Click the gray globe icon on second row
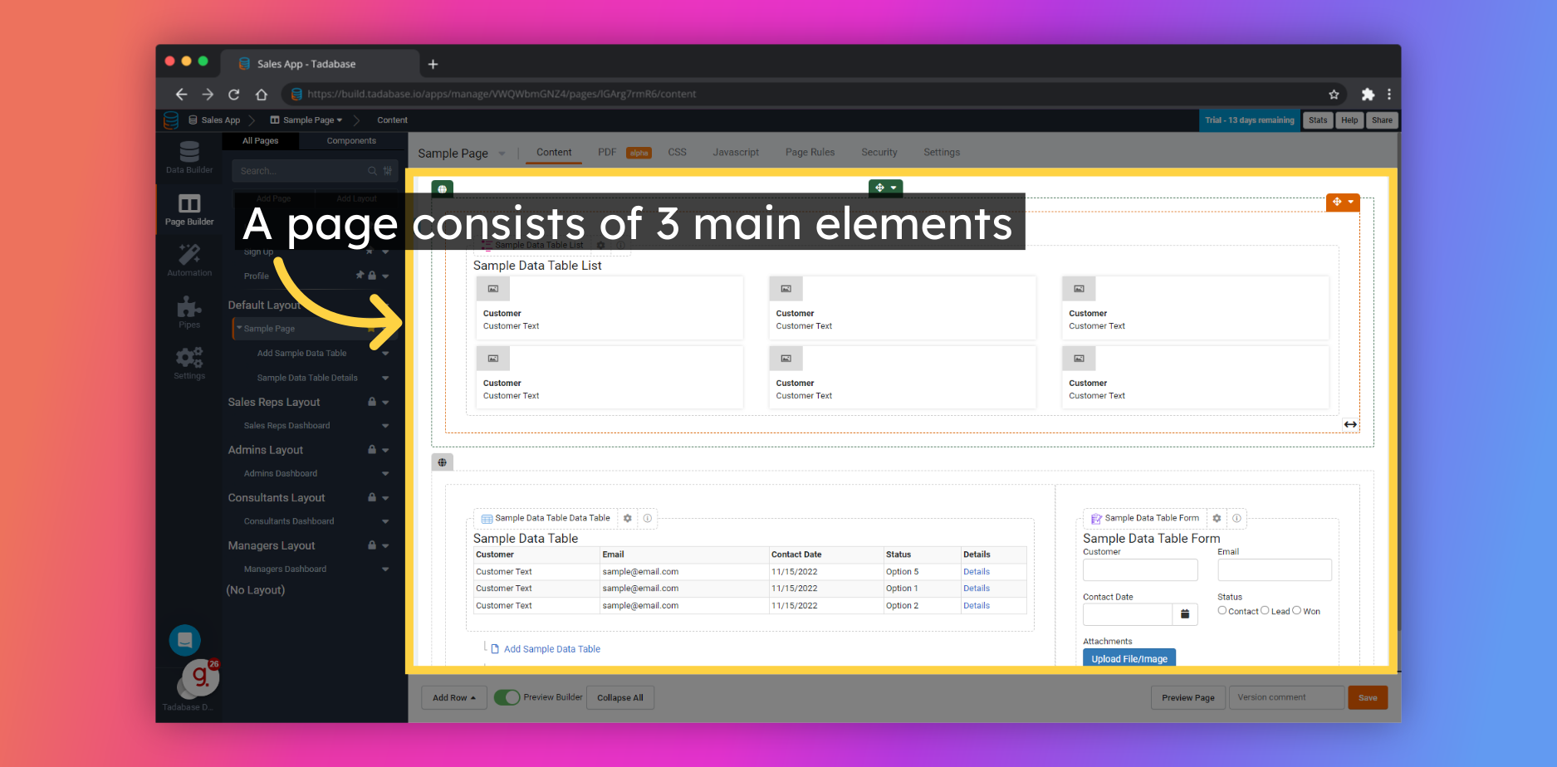This screenshot has width=1557, height=767. tap(443, 462)
